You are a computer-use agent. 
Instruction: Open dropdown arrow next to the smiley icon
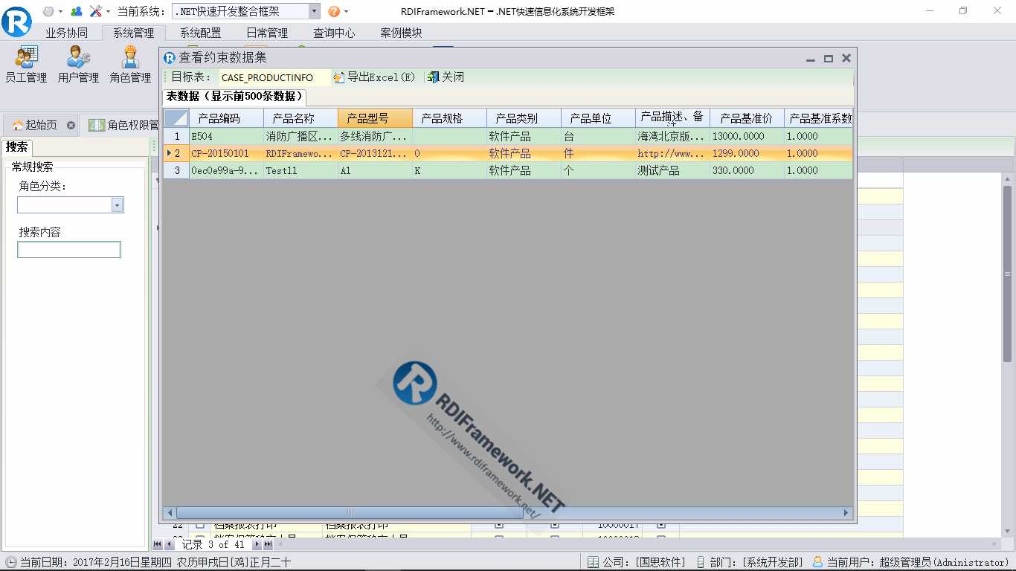point(61,12)
